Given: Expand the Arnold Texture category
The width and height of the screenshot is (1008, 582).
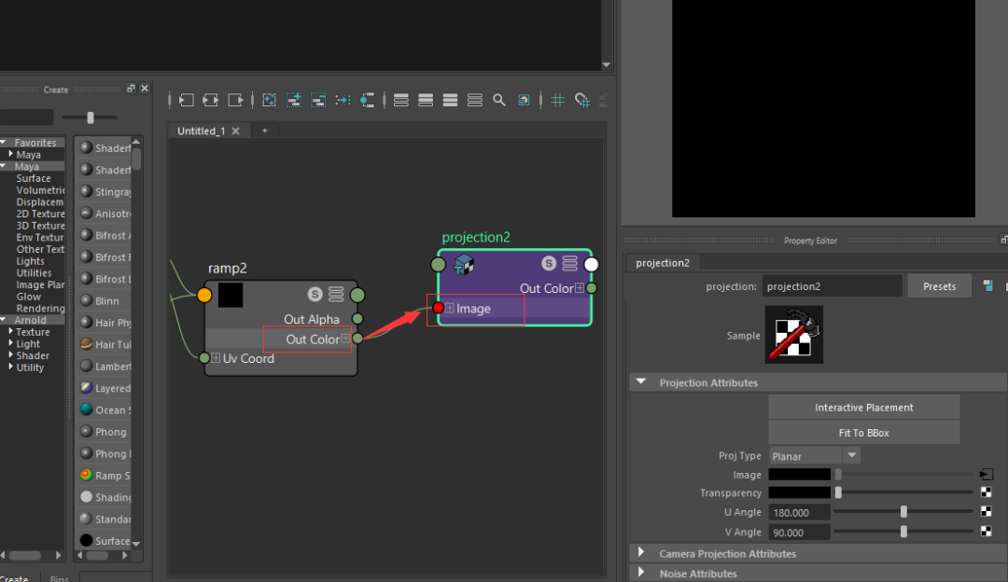Looking at the screenshot, I should [x=10, y=331].
